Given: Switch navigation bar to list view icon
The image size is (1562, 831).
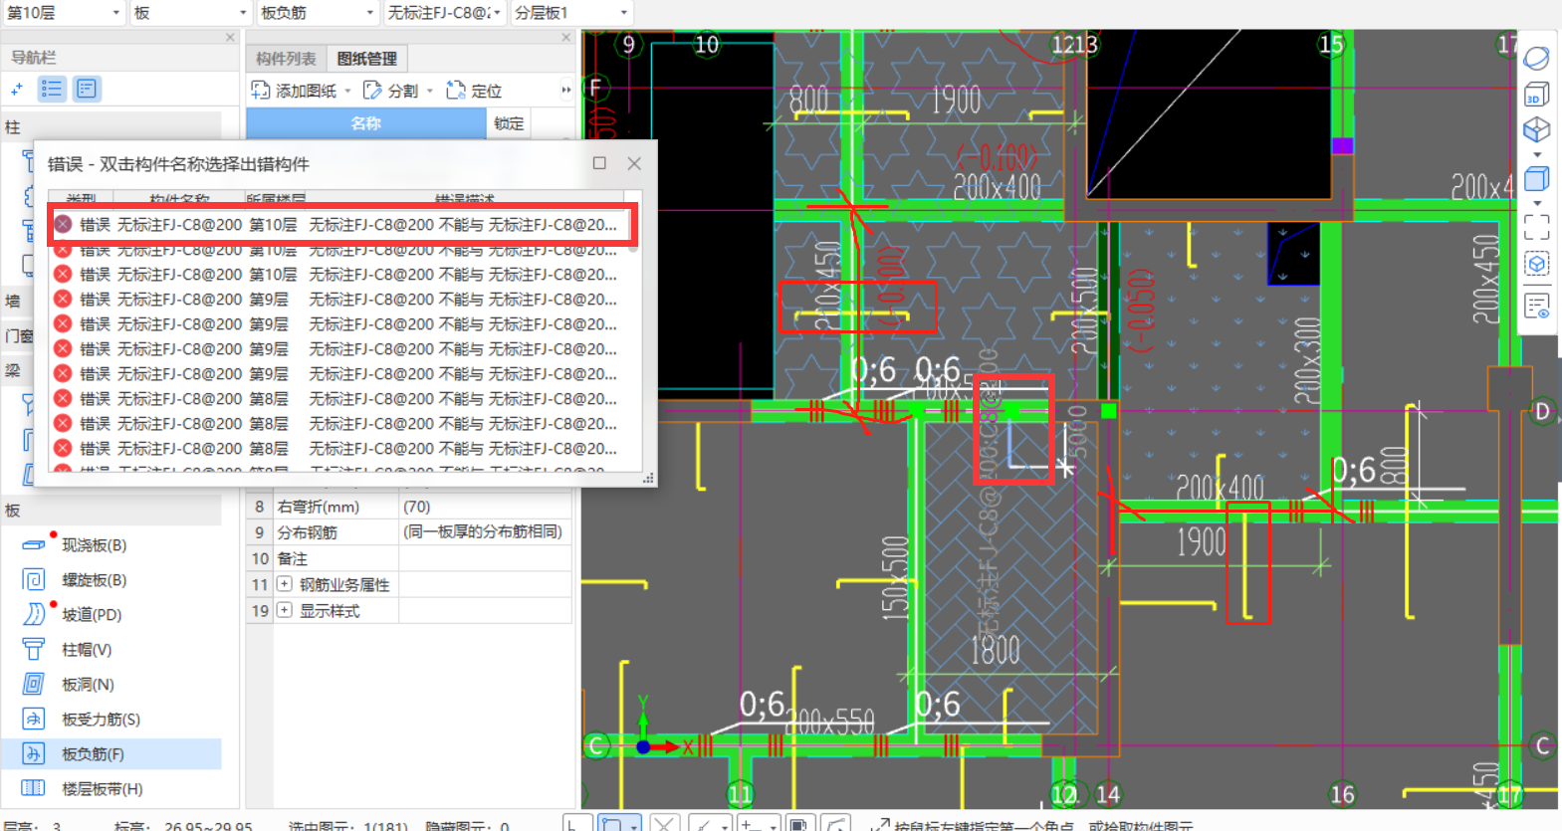Looking at the screenshot, I should 52,90.
